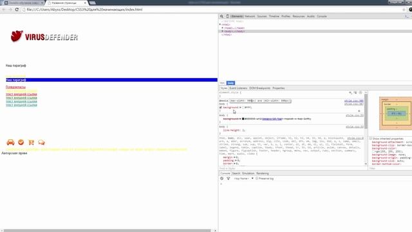Click the box model content box

(x=397, y=113)
